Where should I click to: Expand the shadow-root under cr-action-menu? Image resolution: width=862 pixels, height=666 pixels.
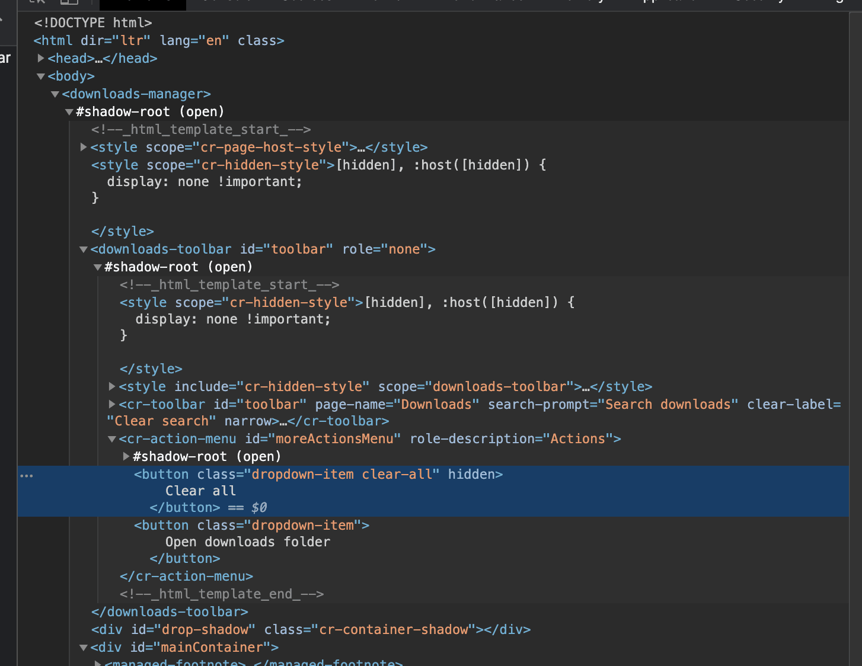click(x=126, y=456)
